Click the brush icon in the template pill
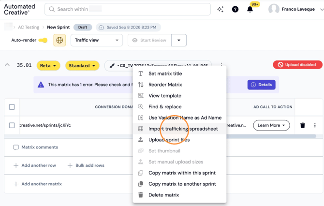The height and width of the screenshot is (206, 324). 112,66
